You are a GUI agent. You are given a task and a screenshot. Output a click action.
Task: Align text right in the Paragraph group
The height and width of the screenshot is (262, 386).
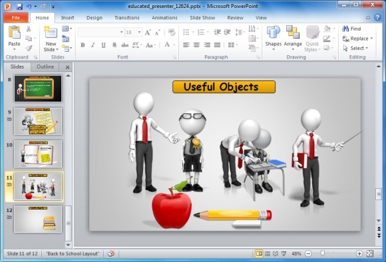pyautogui.click(x=207, y=45)
